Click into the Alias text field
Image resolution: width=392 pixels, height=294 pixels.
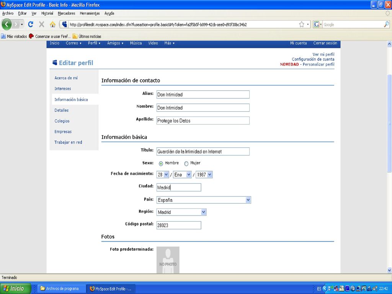pos(203,95)
